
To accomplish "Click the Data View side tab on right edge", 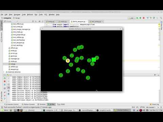I will 162,26.
